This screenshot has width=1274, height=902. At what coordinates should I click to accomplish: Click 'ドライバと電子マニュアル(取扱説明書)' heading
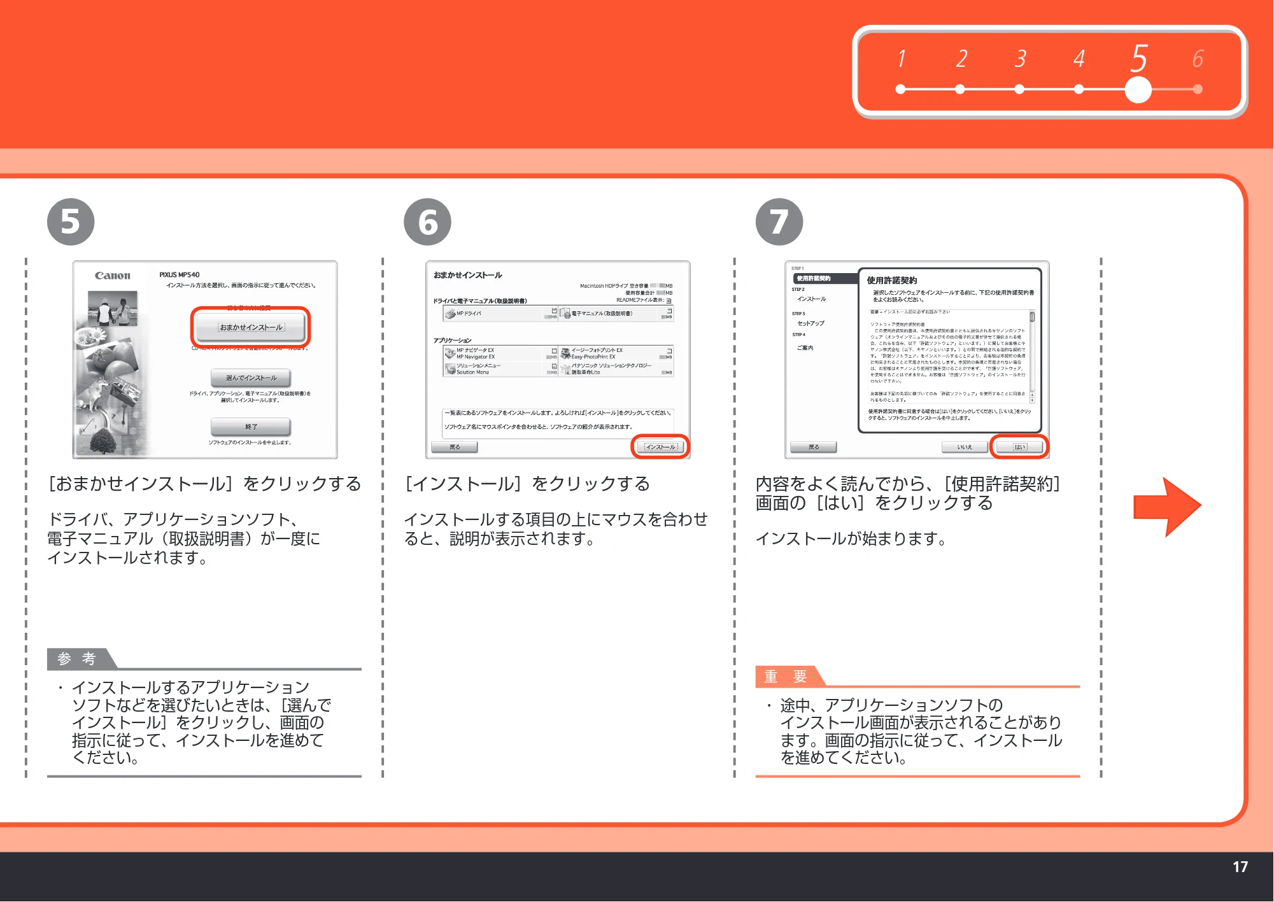pyautogui.click(x=480, y=301)
